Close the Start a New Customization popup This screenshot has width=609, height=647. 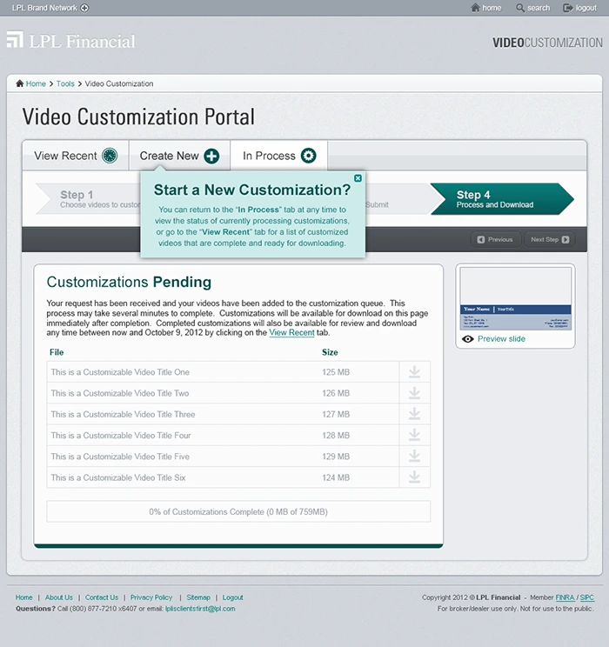pyautogui.click(x=358, y=178)
